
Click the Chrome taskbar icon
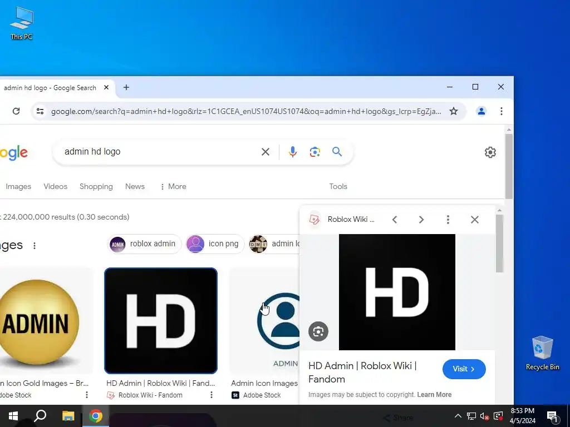coord(96,416)
